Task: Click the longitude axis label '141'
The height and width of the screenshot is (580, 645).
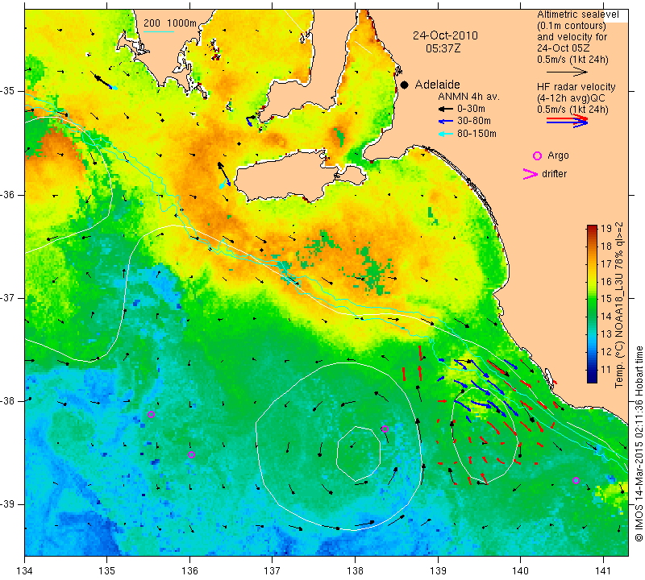Action: (603, 570)
